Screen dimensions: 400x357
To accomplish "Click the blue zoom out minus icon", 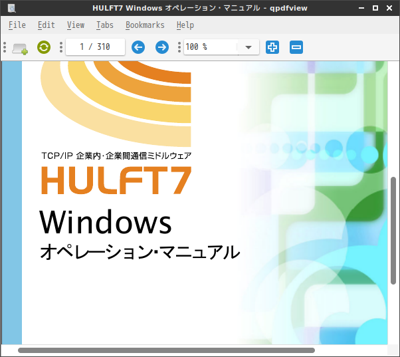I will (296, 47).
